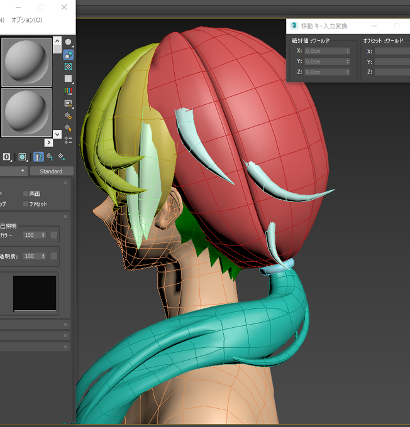Click the offset world Z field

click(x=392, y=72)
